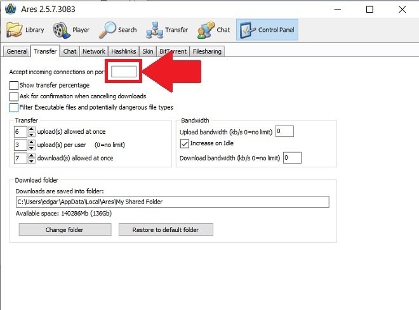Viewport: 419px width, 310px height.
Task: Decrease uploads per user value
Action: point(32,148)
